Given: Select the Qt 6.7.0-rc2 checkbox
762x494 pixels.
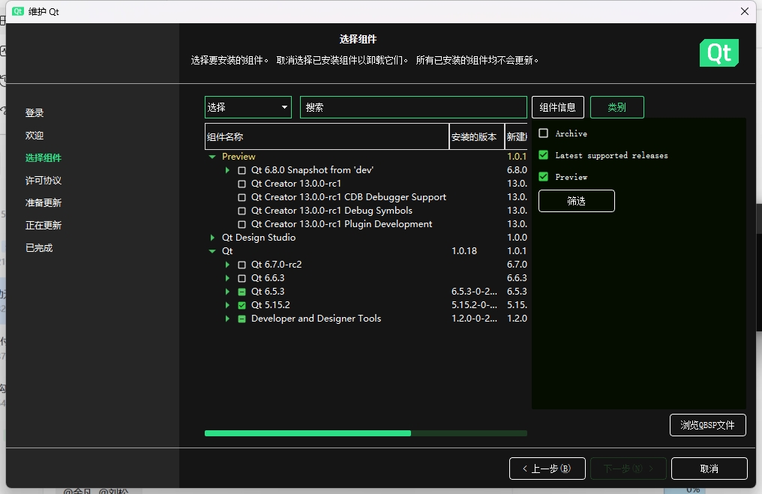Looking at the screenshot, I should [241, 265].
